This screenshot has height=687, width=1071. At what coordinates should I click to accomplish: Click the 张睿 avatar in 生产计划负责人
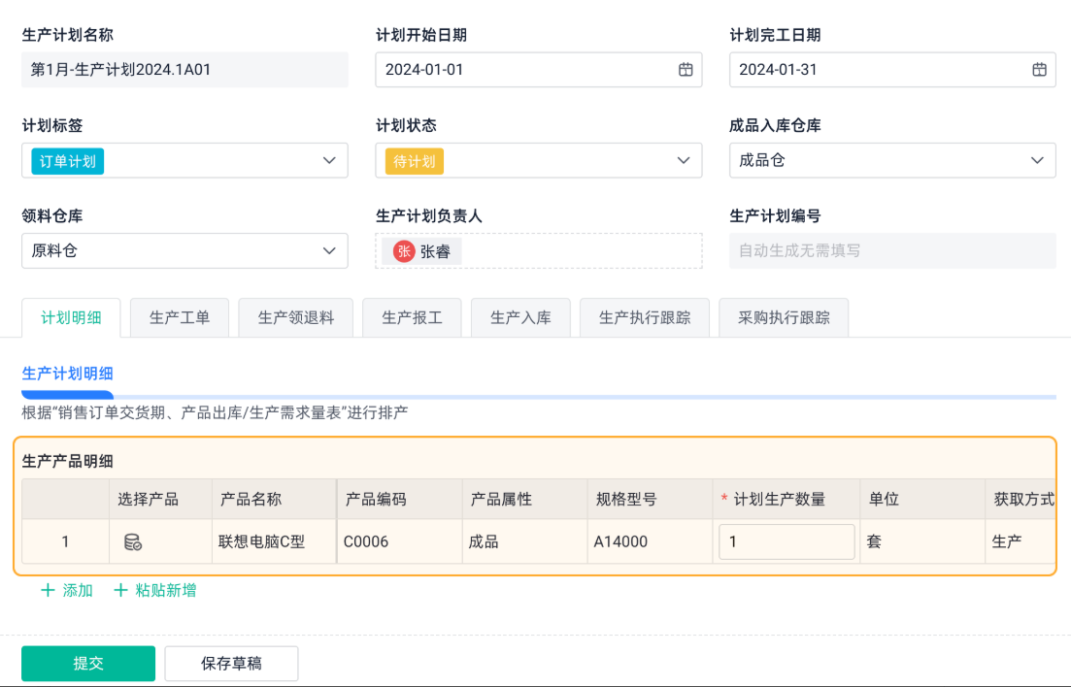click(x=404, y=251)
